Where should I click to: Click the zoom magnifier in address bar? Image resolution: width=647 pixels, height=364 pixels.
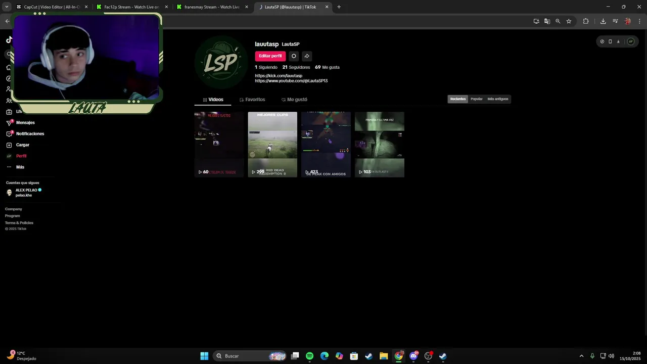(558, 21)
